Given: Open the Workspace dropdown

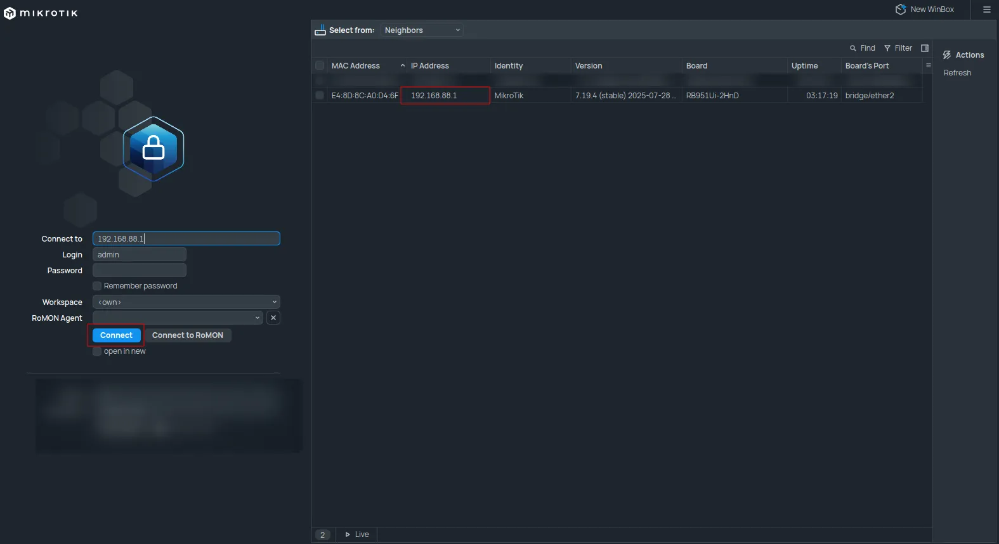Looking at the screenshot, I should click(x=186, y=302).
